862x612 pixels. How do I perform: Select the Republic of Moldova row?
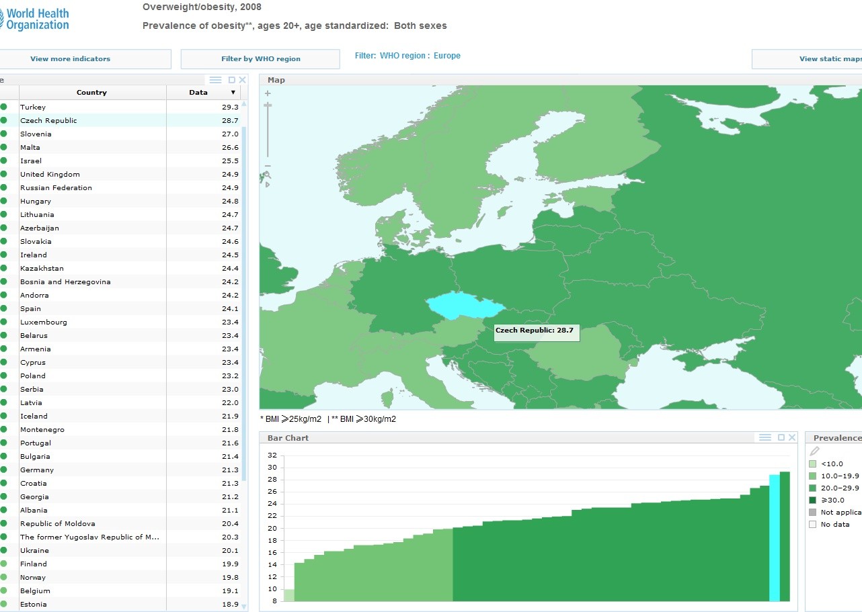120,523
